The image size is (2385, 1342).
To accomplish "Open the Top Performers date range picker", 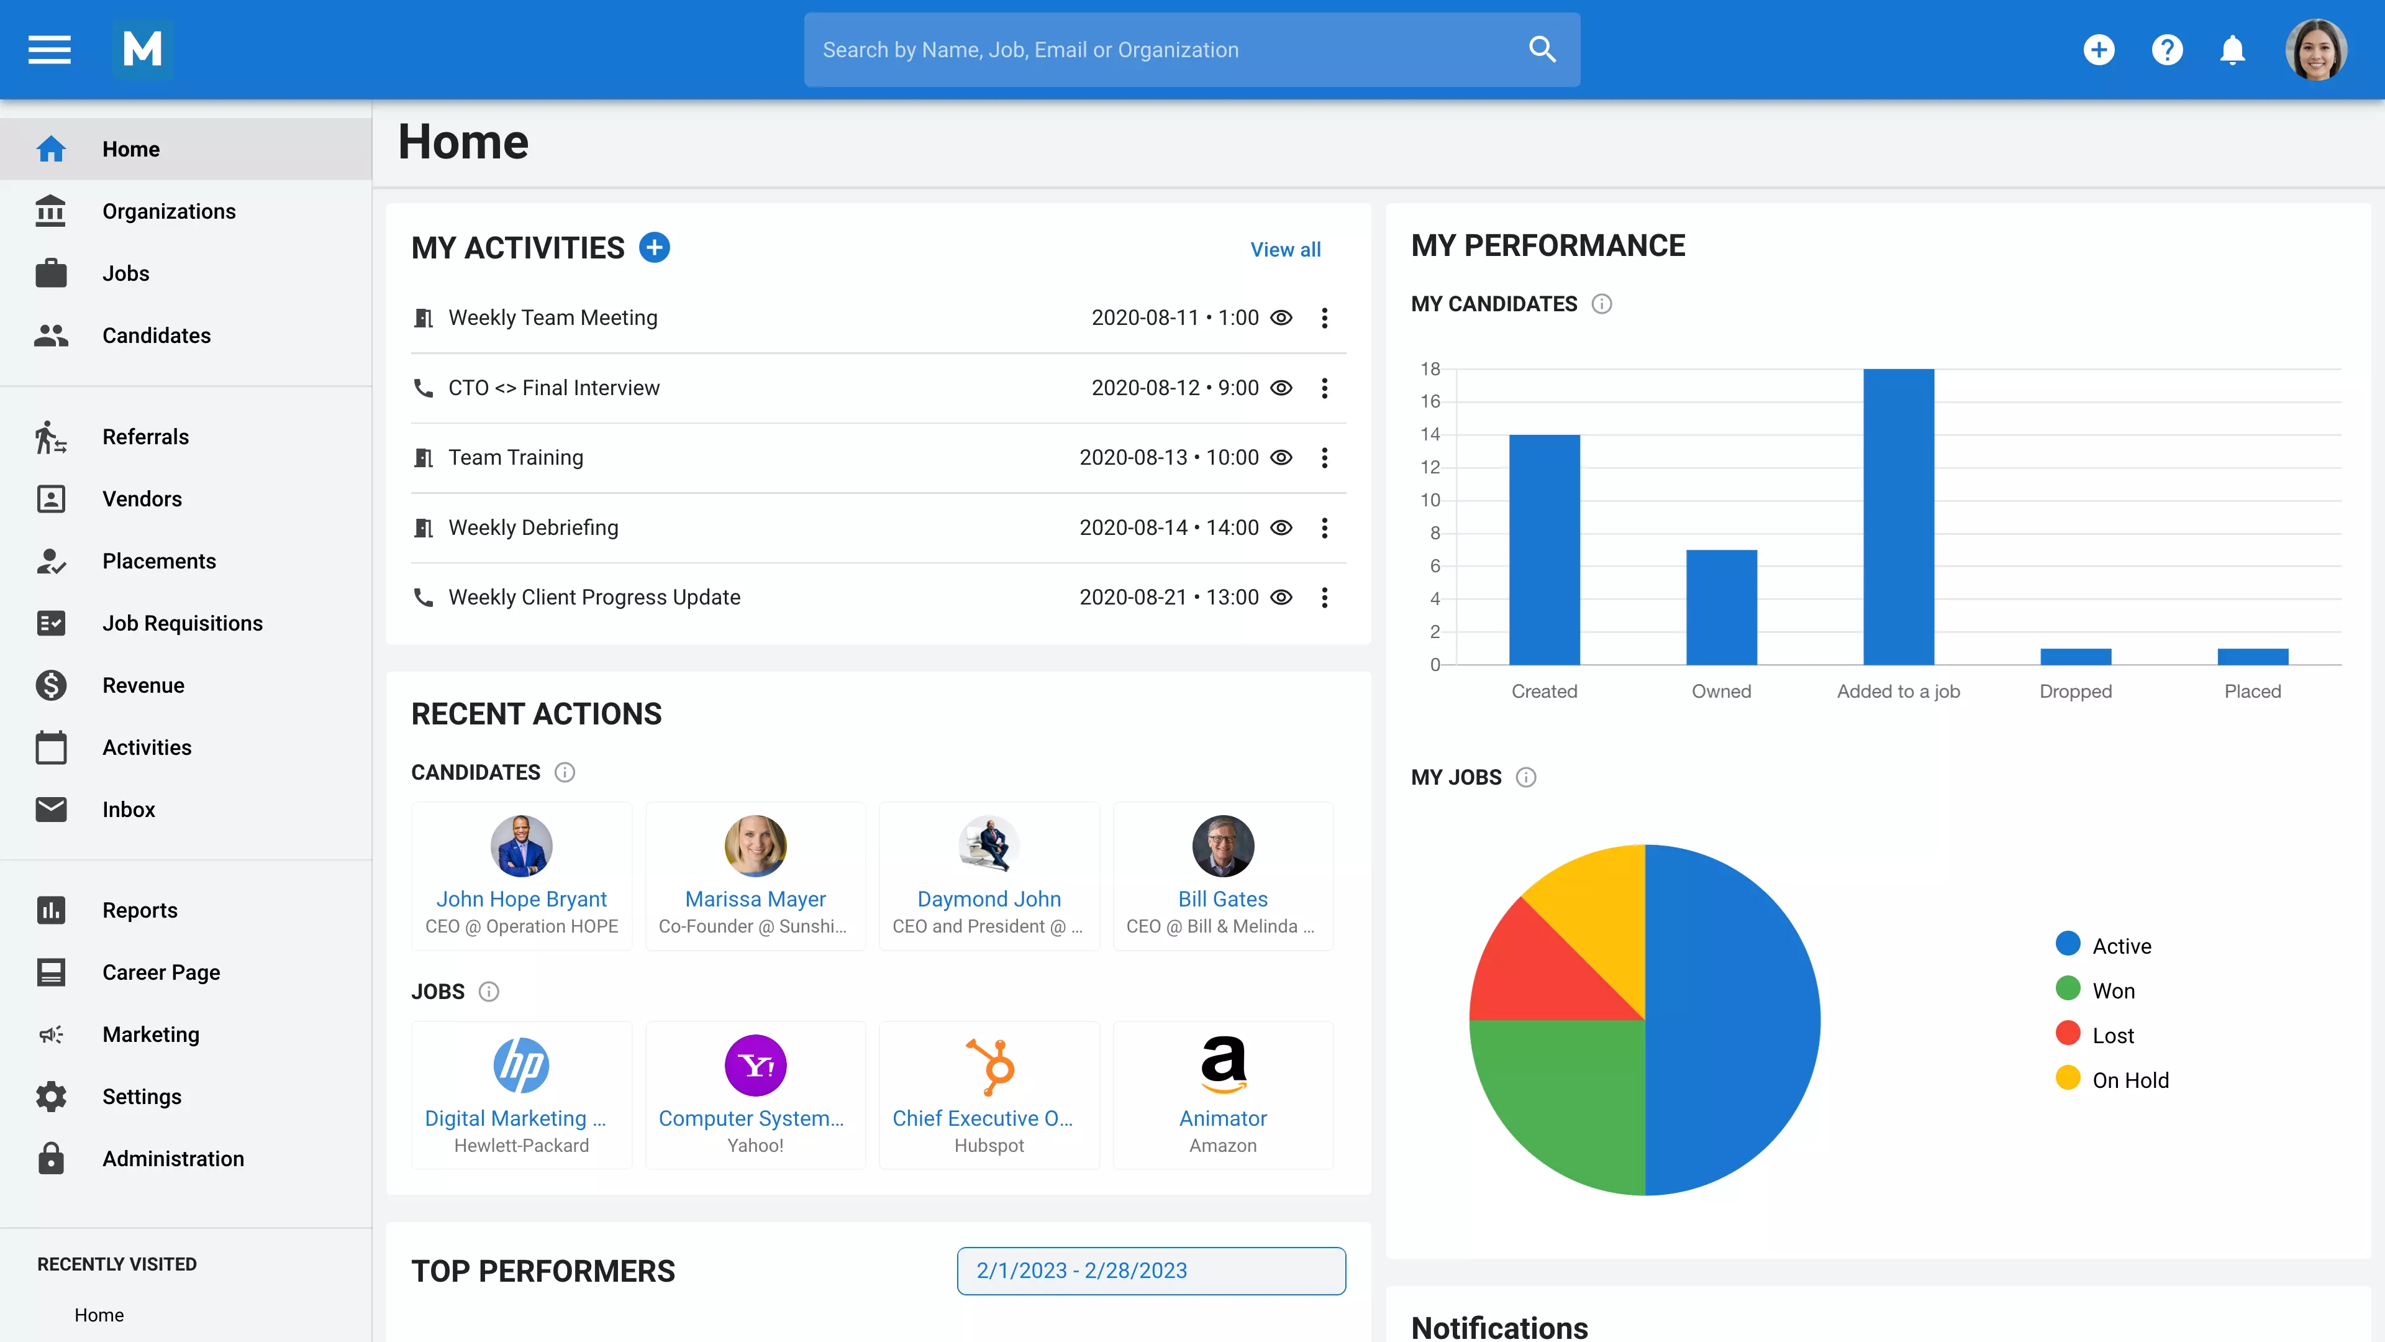I will 1151,1271.
